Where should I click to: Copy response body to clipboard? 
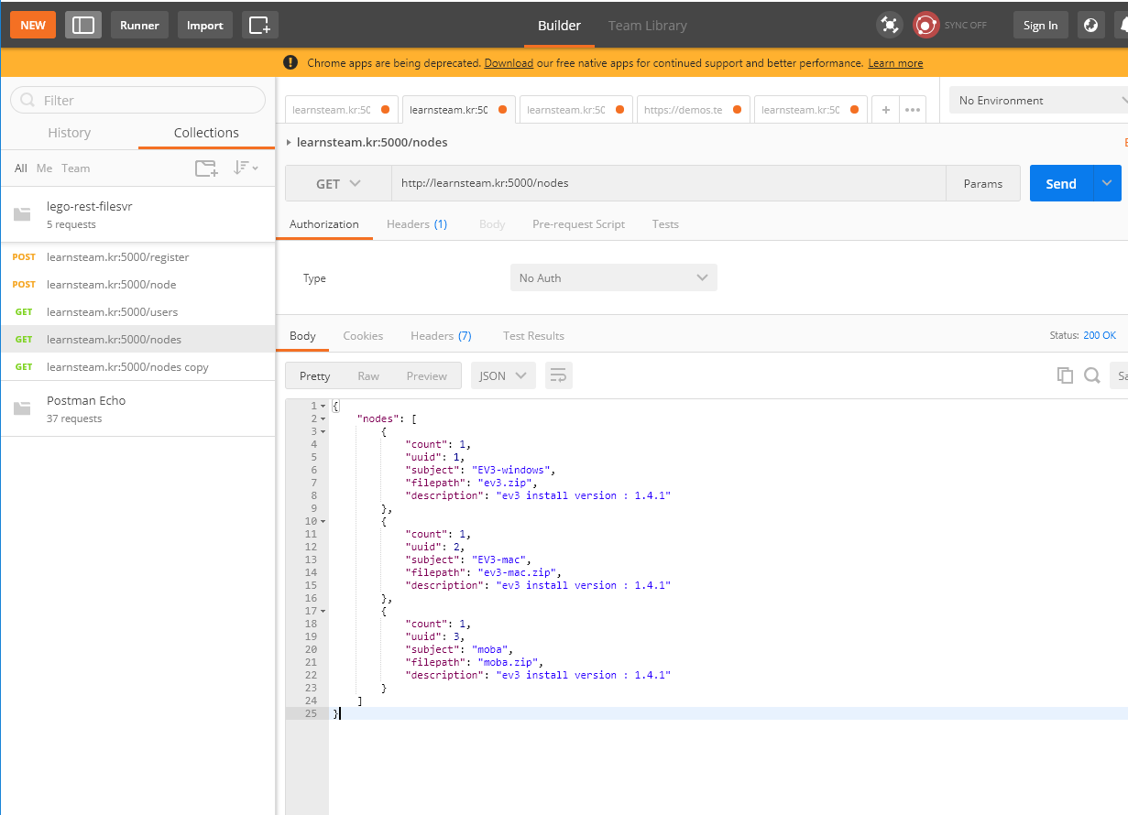[1065, 375]
